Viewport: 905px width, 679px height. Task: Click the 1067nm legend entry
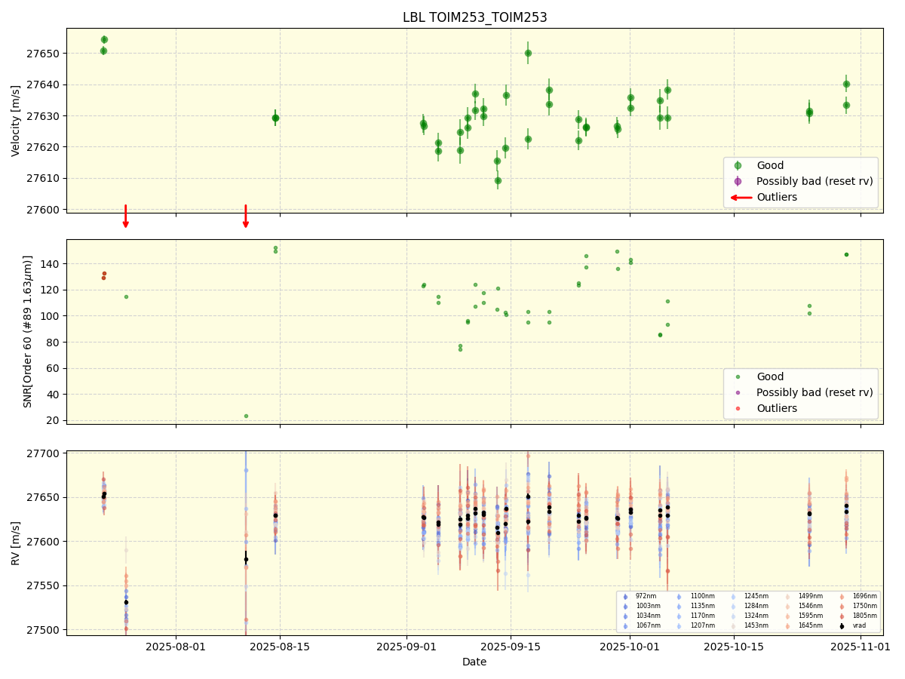(642, 625)
